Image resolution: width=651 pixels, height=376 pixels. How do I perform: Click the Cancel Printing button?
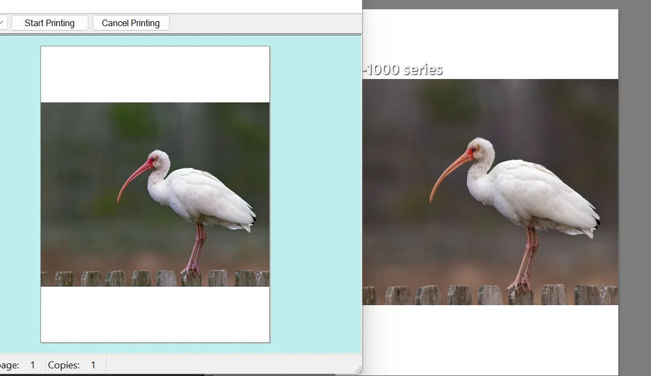pyautogui.click(x=131, y=23)
